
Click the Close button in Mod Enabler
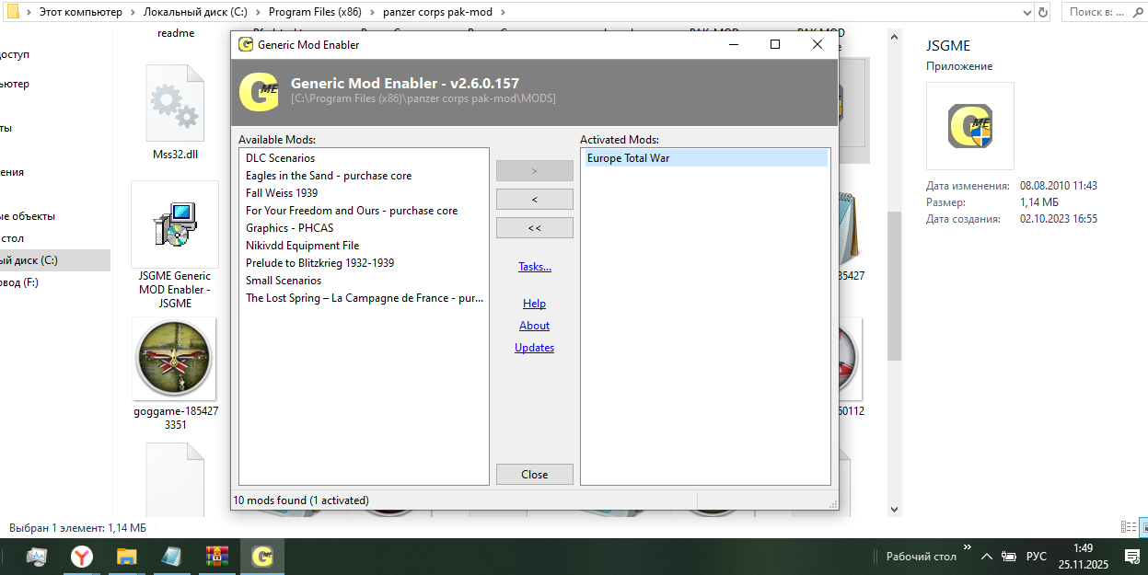(534, 475)
